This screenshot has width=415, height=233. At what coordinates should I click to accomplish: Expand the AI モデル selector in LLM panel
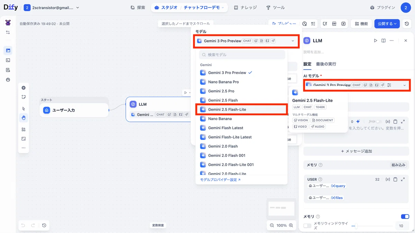click(356, 85)
